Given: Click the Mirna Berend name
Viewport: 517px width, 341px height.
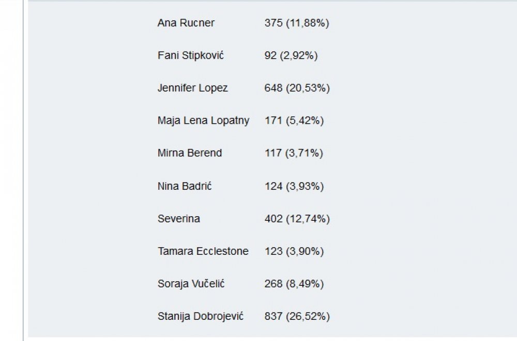Looking at the screenshot, I should click(x=190, y=153).
